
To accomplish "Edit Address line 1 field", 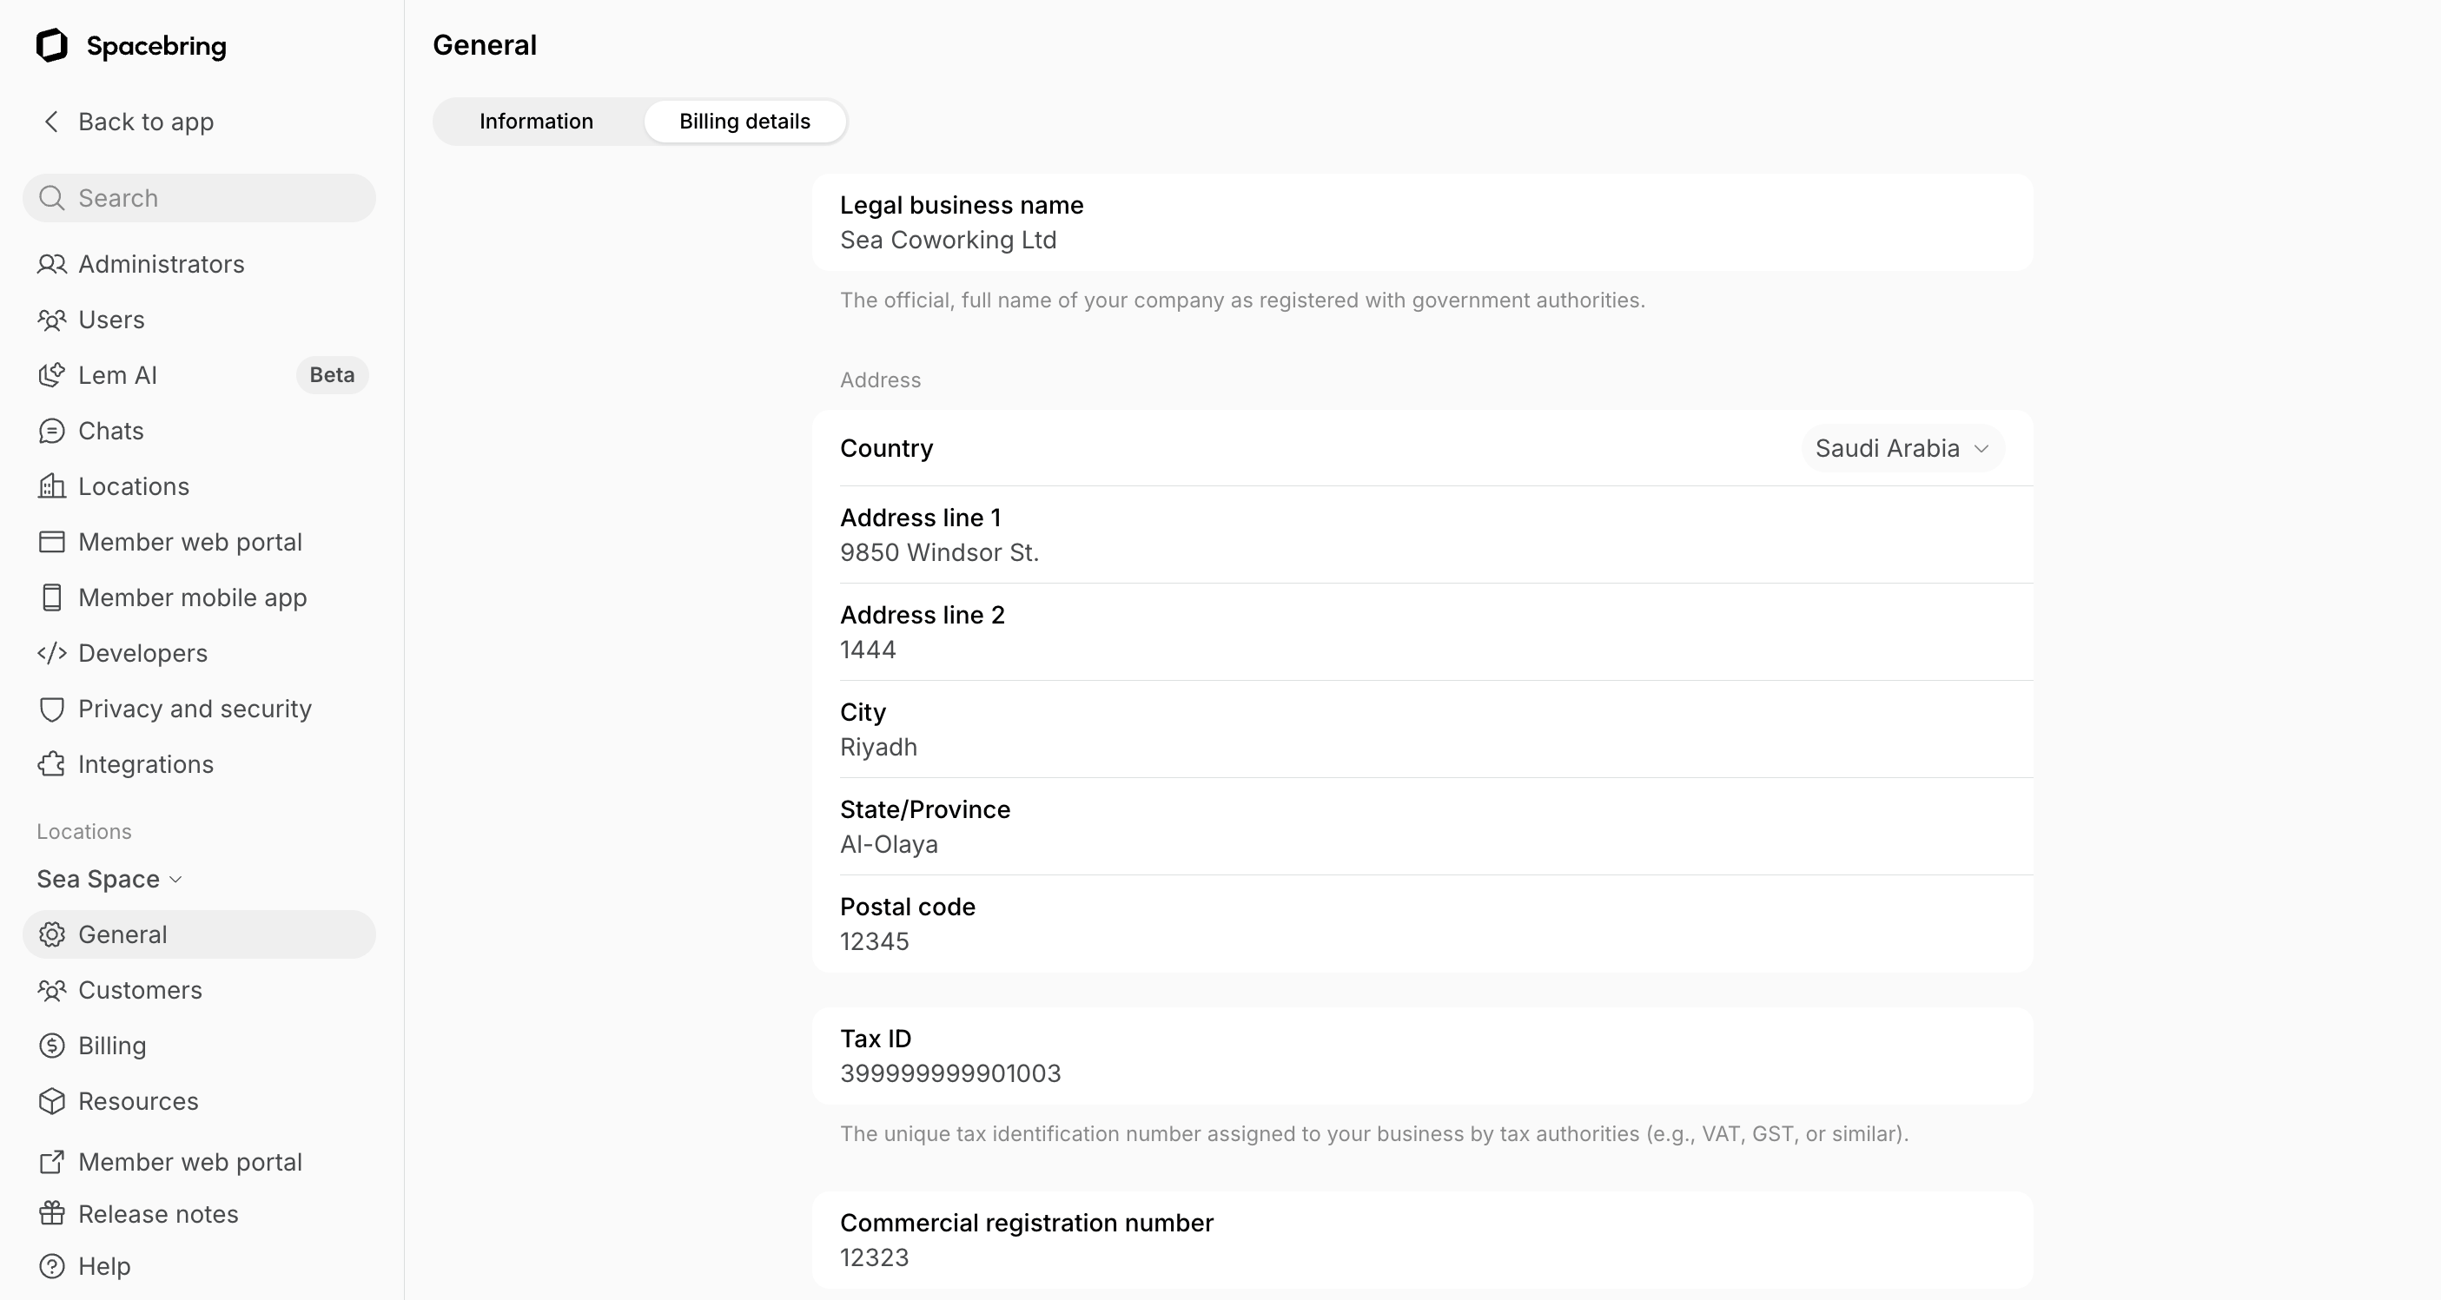I will (x=1422, y=535).
